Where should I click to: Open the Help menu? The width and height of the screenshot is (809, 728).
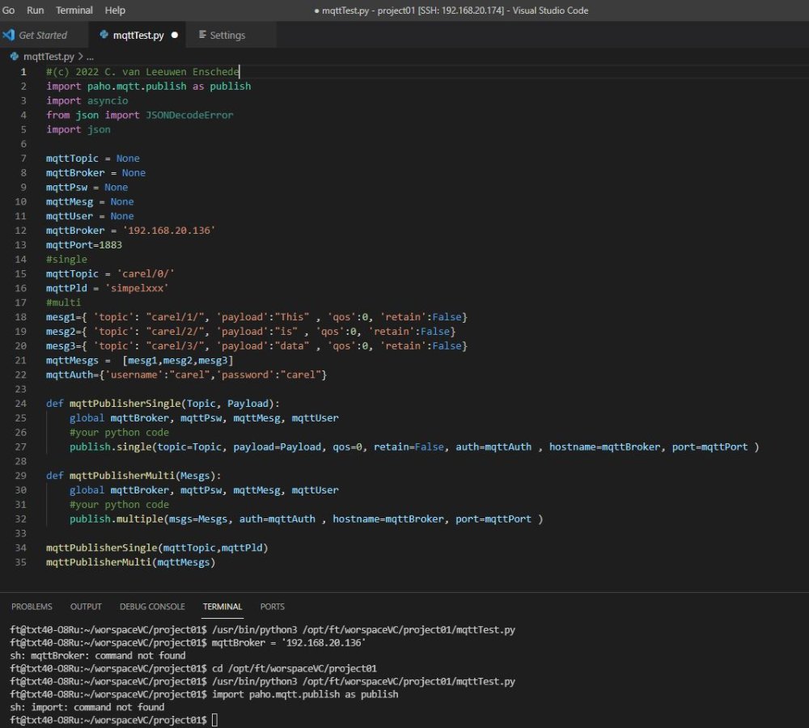115,11
